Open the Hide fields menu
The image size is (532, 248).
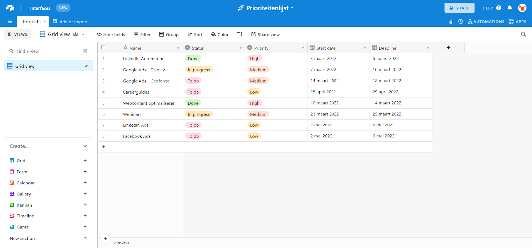click(x=111, y=34)
